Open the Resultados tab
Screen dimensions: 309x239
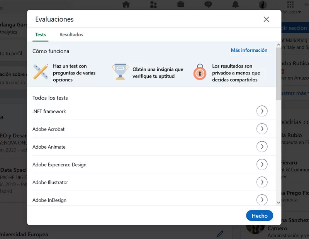(71, 35)
